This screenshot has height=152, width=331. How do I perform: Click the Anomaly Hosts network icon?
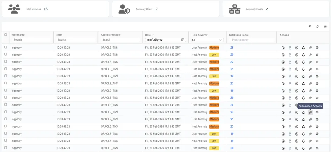tap(235, 9)
